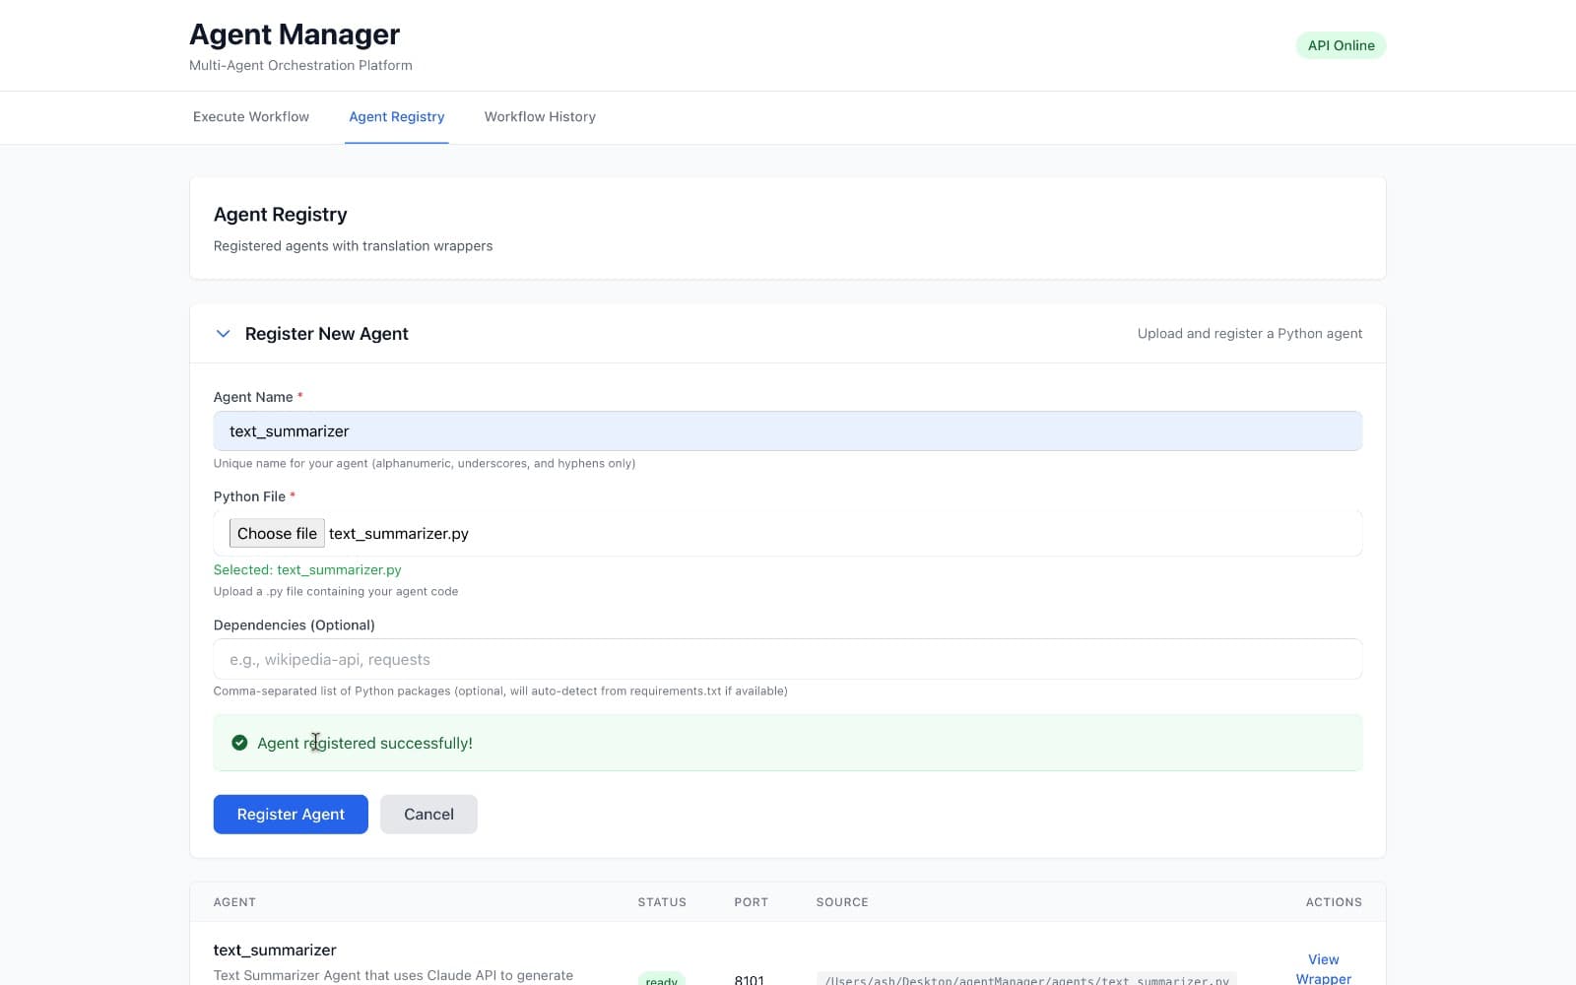
Task: Click the blue chevron beside Register New Agent
Action: coord(223,334)
